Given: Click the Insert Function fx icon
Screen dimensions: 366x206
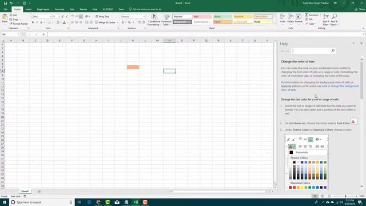Looking at the screenshot, I should (43, 34).
